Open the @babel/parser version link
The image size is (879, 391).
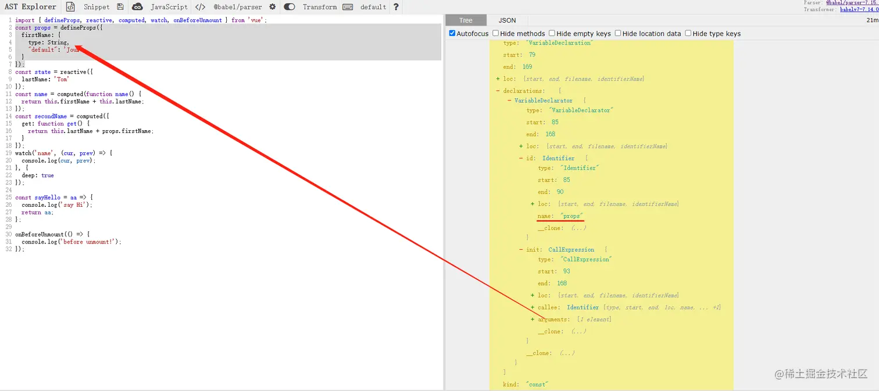pyautogui.click(x=852, y=3)
